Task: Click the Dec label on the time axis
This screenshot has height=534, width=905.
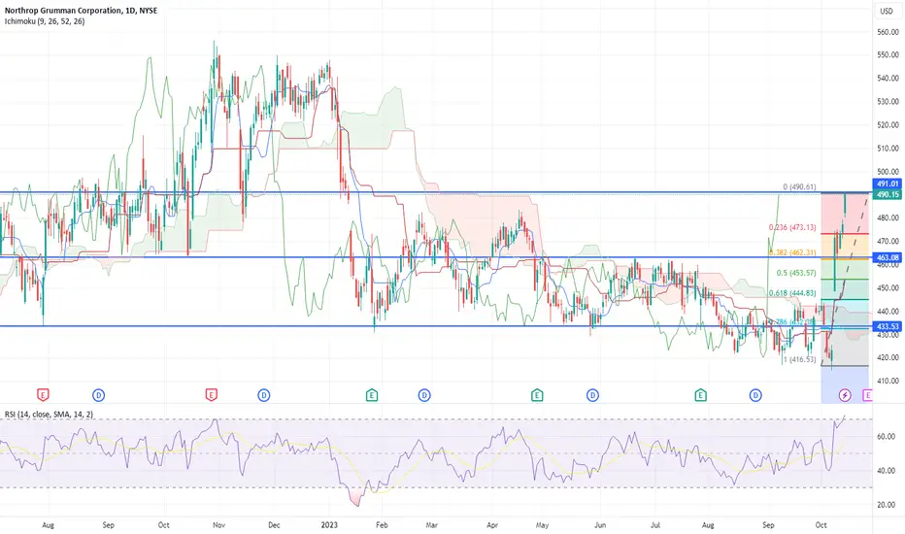Action: pos(274,525)
